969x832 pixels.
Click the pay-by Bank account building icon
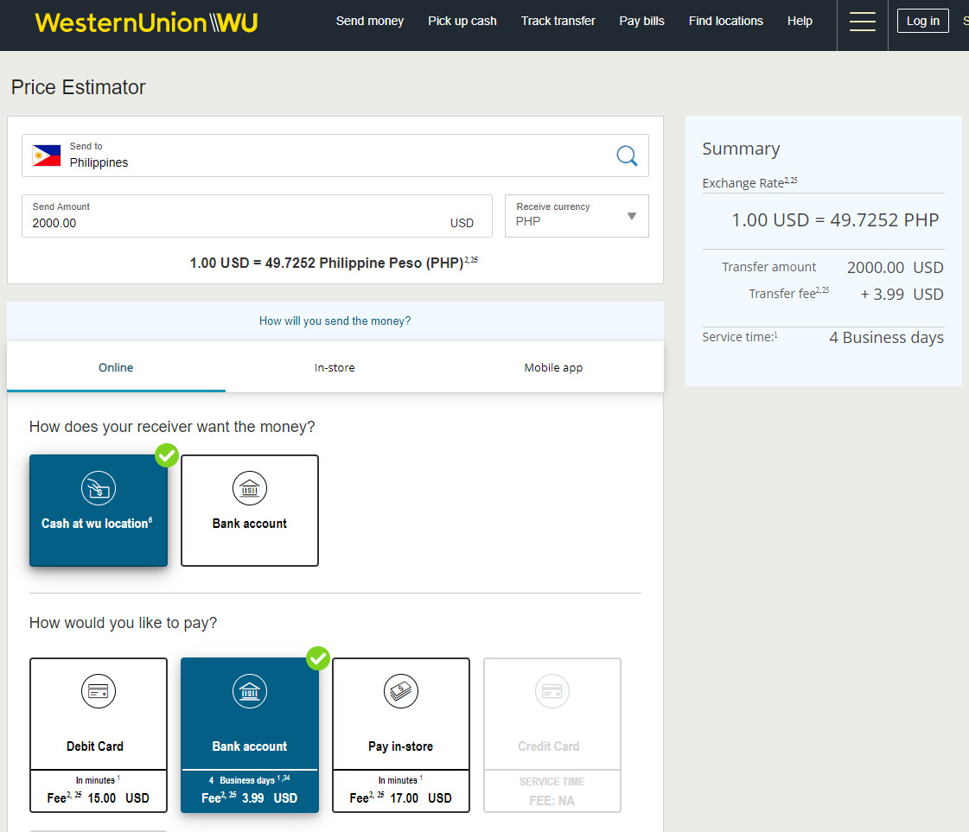pyautogui.click(x=250, y=691)
